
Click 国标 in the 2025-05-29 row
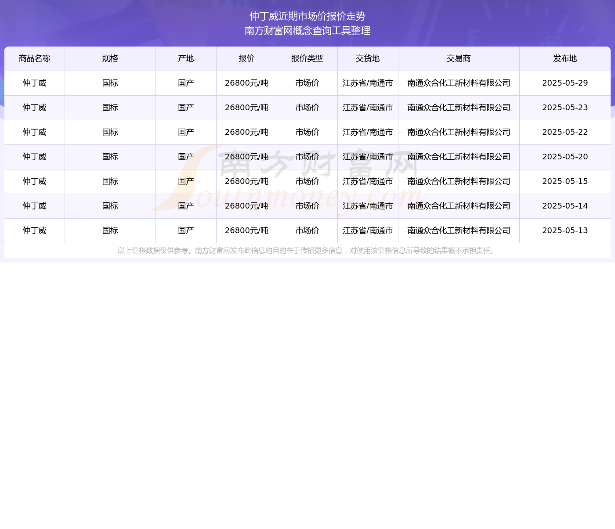tap(110, 83)
